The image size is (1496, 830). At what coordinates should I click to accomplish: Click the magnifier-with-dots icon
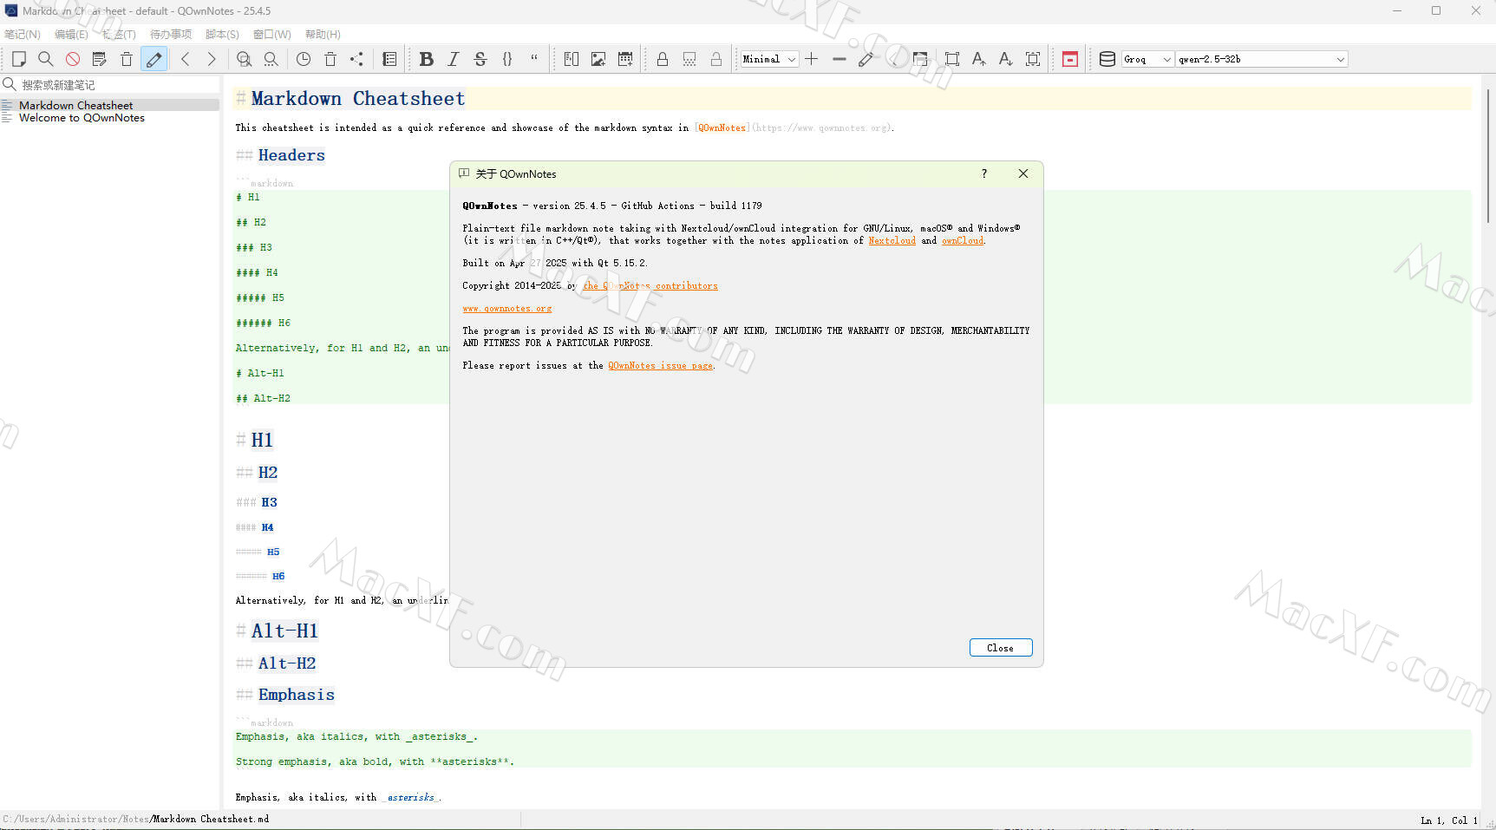pos(271,59)
